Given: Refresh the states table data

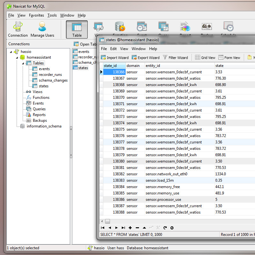Looking at the screenshot, I should (x=165, y=228).
